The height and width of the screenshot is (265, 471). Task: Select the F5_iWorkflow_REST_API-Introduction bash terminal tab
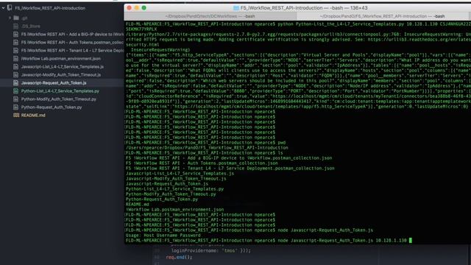coord(382,16)
